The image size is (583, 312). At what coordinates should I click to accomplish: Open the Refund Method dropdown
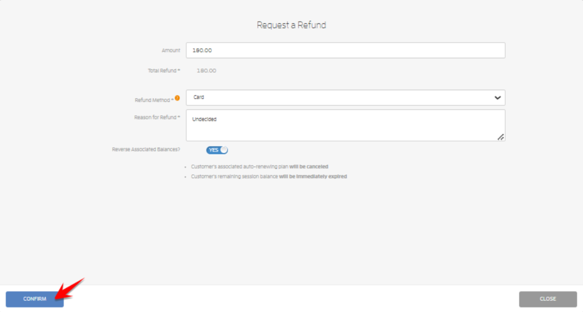pos(345,98)
